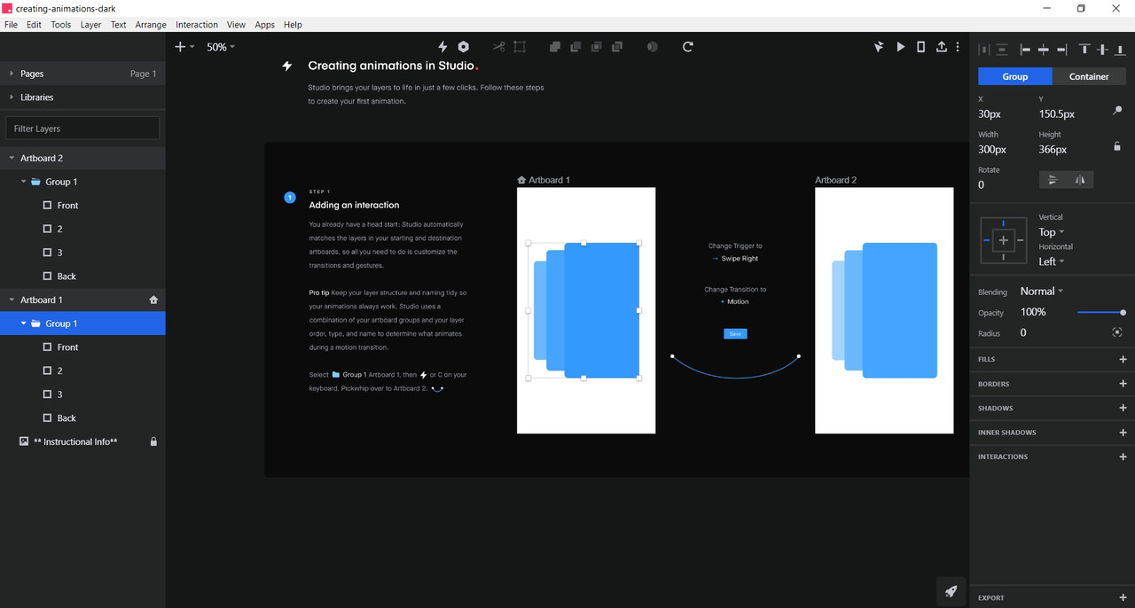Click the first boolean combine shapes icon
This screenshot has height=608, width=1135.
point(554,47)
